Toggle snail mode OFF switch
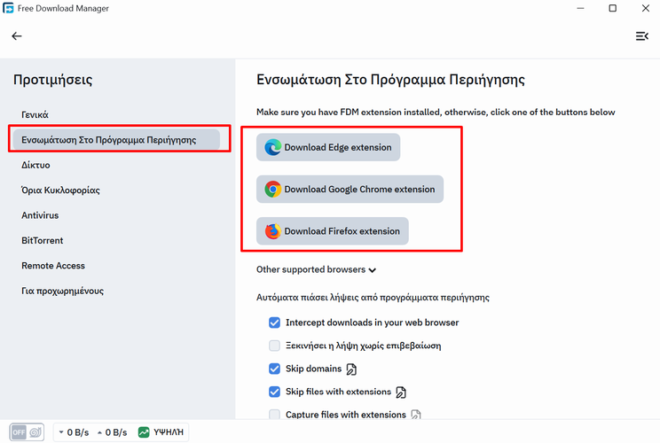 tap(27, 432)
